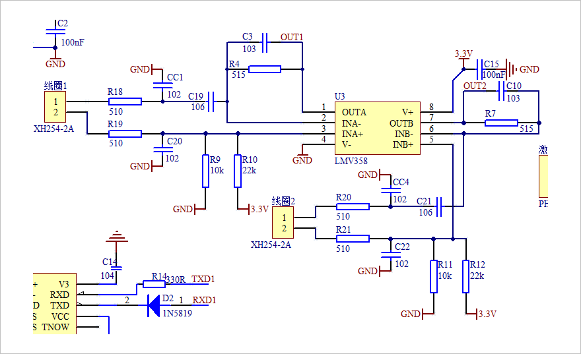581x354 pixels.
Task: Click the OUT1 net label
Action: click(292, 37)
